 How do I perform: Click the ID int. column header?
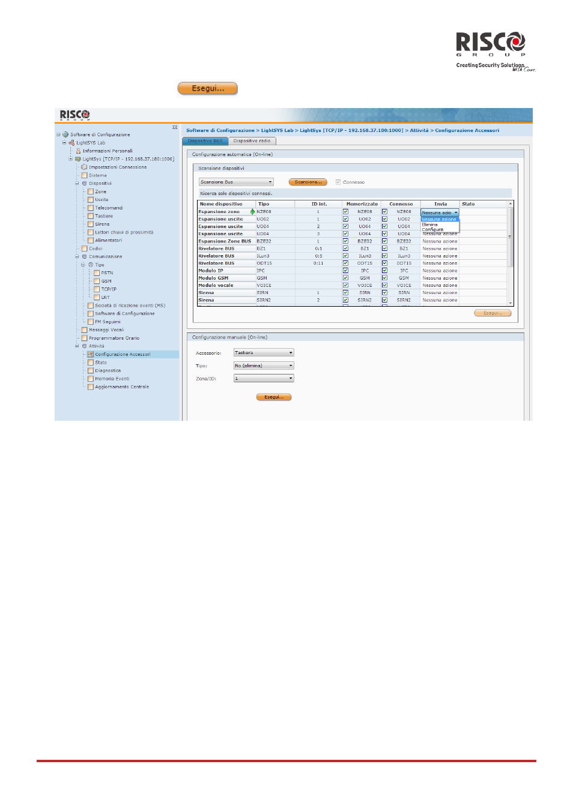(x=319, y=204)
